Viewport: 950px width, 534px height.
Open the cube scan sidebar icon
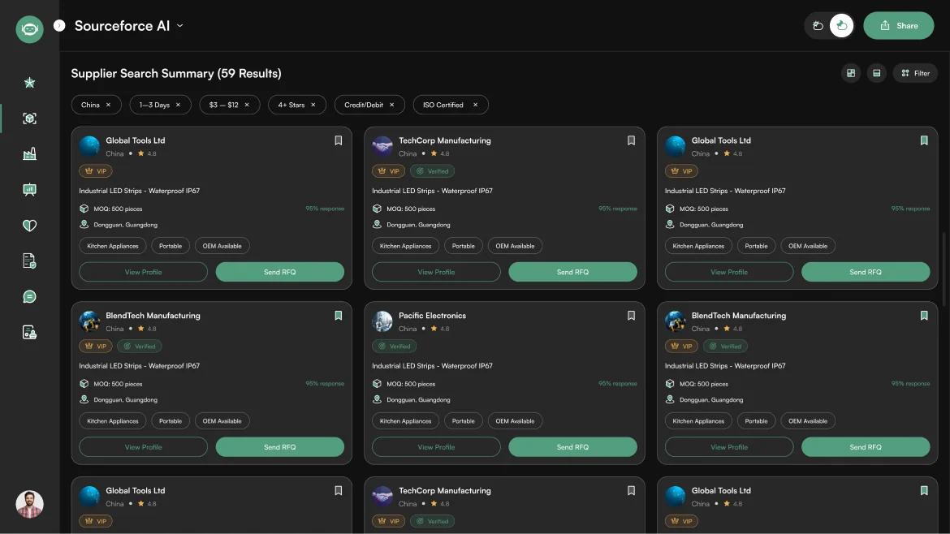[x=29, y=118]
